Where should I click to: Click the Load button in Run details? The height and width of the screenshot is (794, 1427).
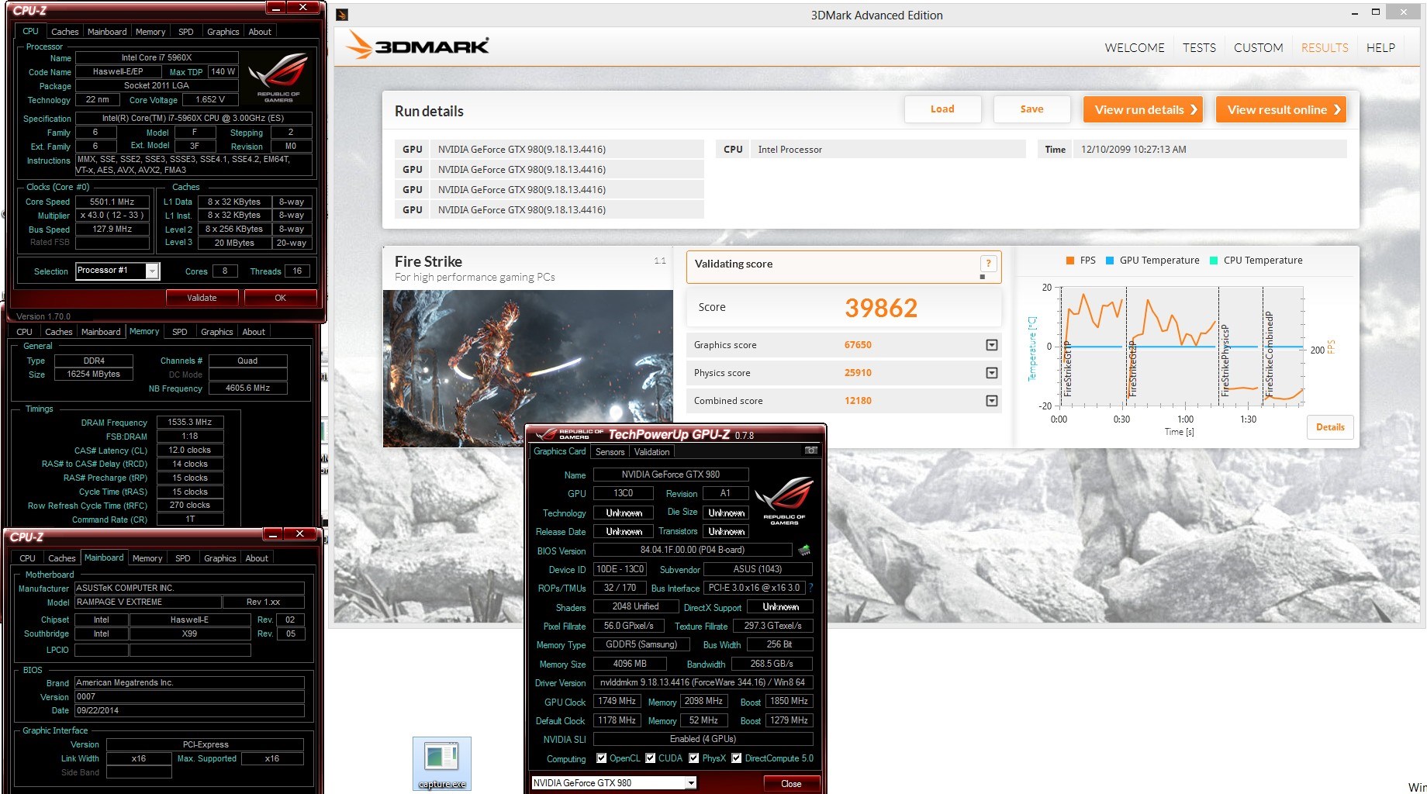[x=942, y=109]
